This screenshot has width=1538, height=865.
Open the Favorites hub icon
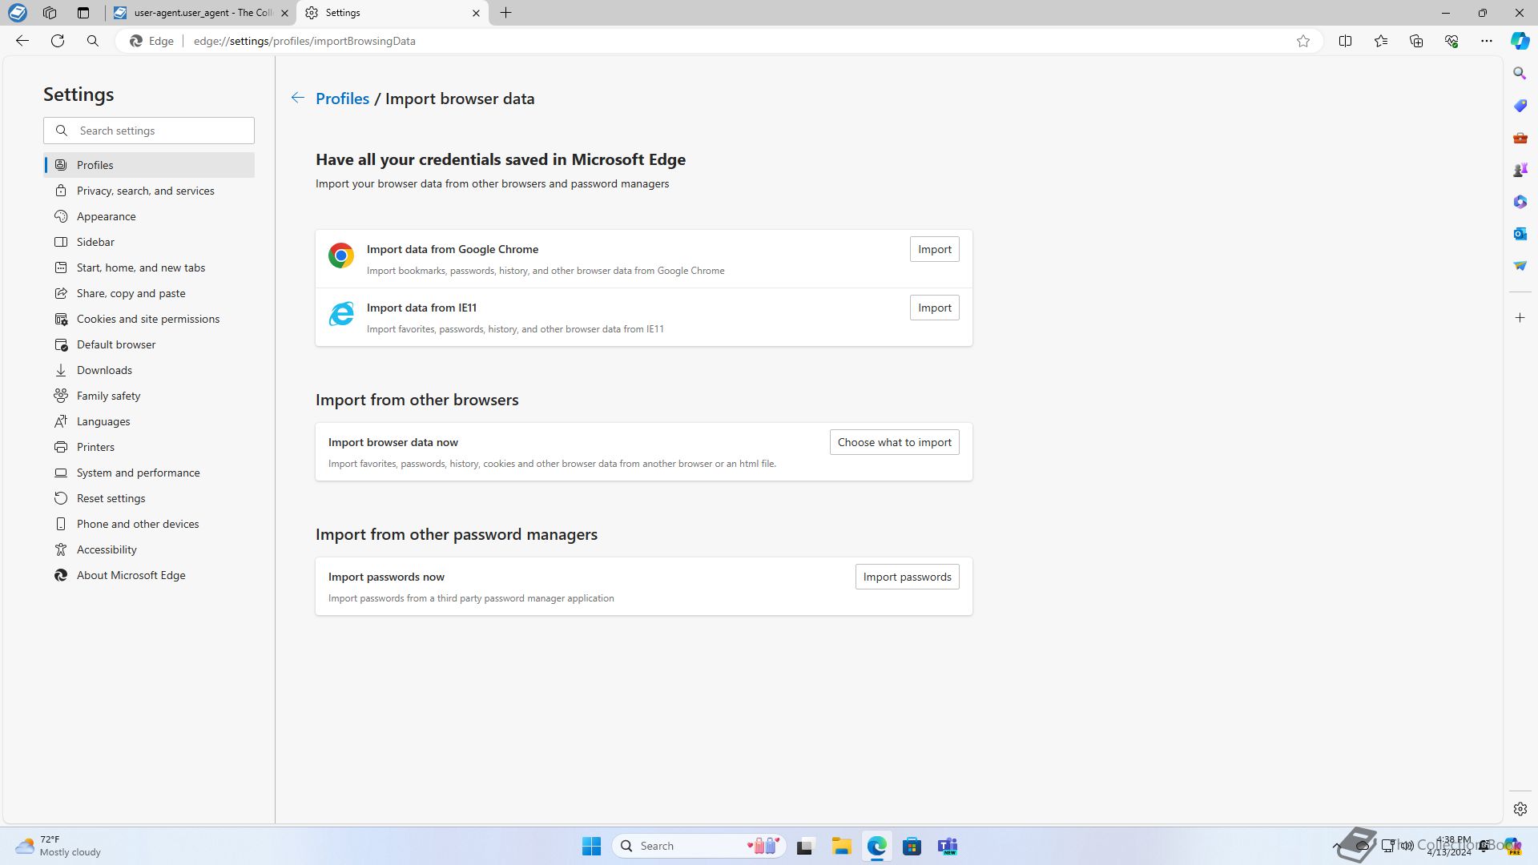click(x=1381, y=41)
